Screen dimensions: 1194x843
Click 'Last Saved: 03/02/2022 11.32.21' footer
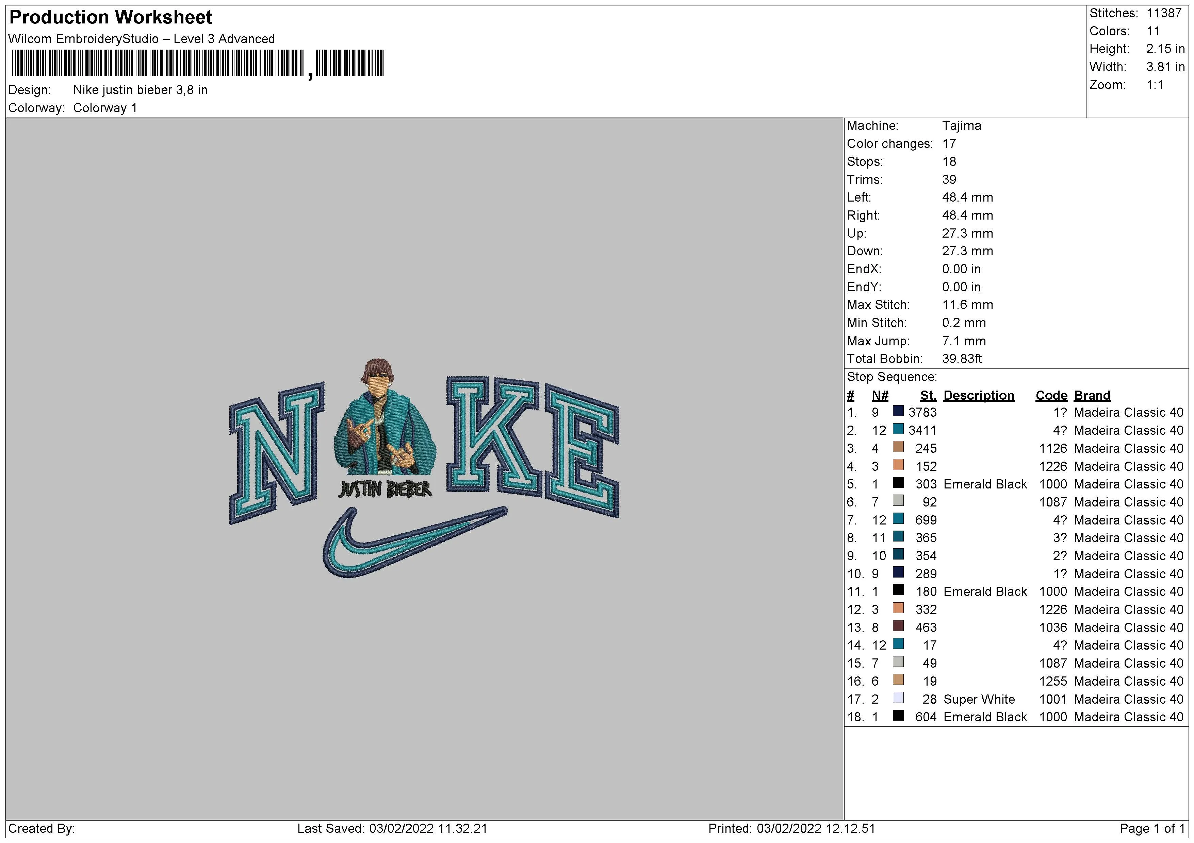pyautogui.click(x=392, y=828)
